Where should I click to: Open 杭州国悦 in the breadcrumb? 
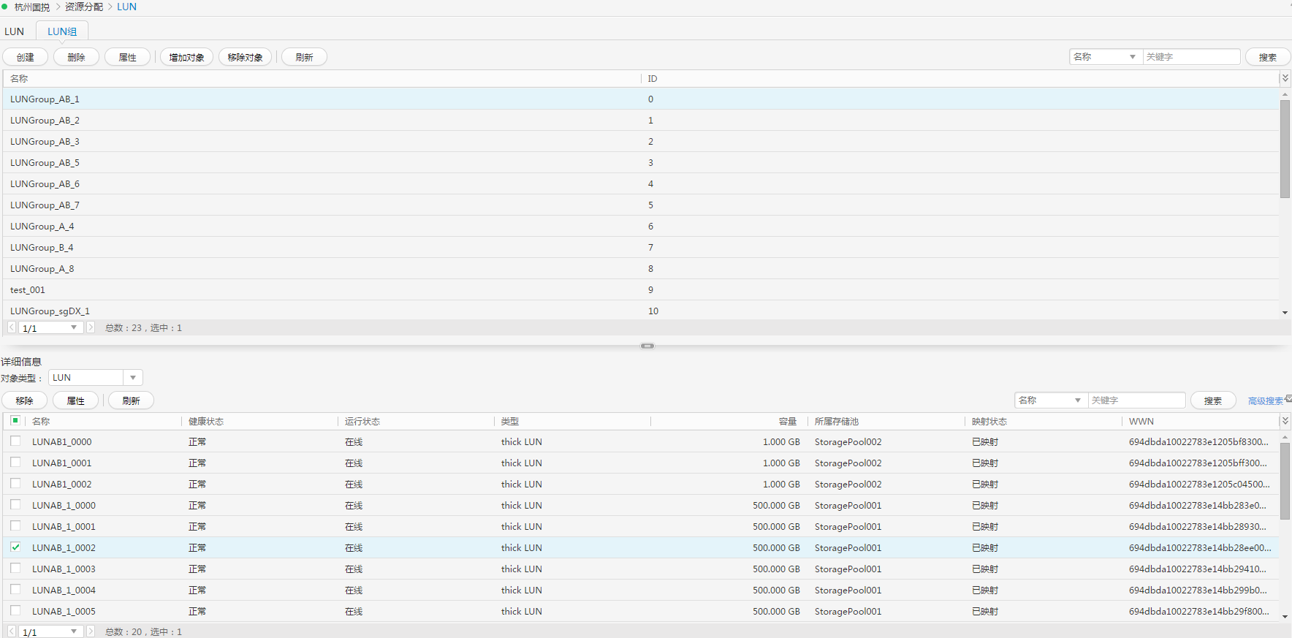click(x=32, y=7)
